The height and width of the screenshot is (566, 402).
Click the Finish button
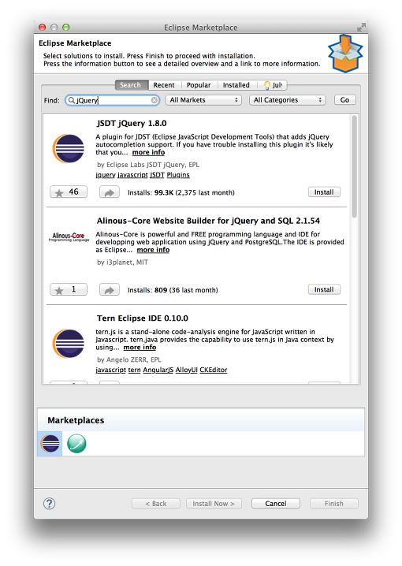coord(333,504)
